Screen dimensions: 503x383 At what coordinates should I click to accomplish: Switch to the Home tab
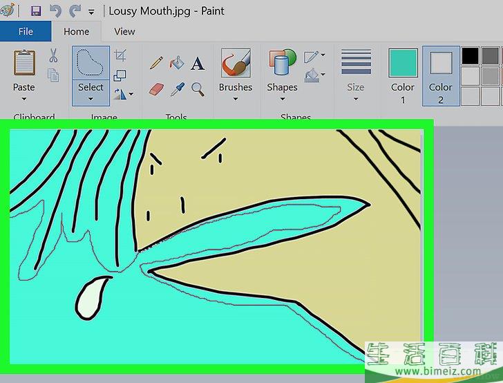(76, 32)
